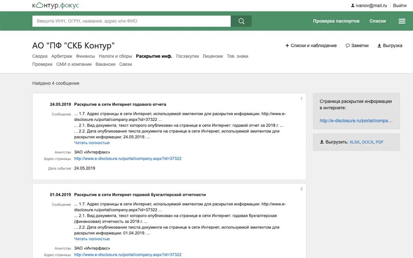Open Списки и наблюдение

tap(313, 45)
